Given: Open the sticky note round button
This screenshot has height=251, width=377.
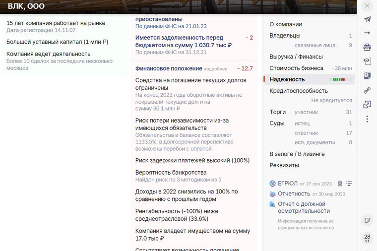Looking at the screenshot, I should point(367,220).
